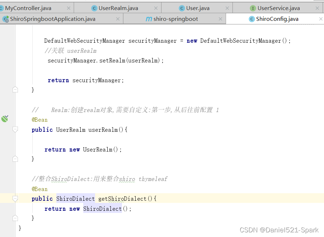Close the shiro-springboot tab
This screenshot has height=237, width=324.
point(220,19)
